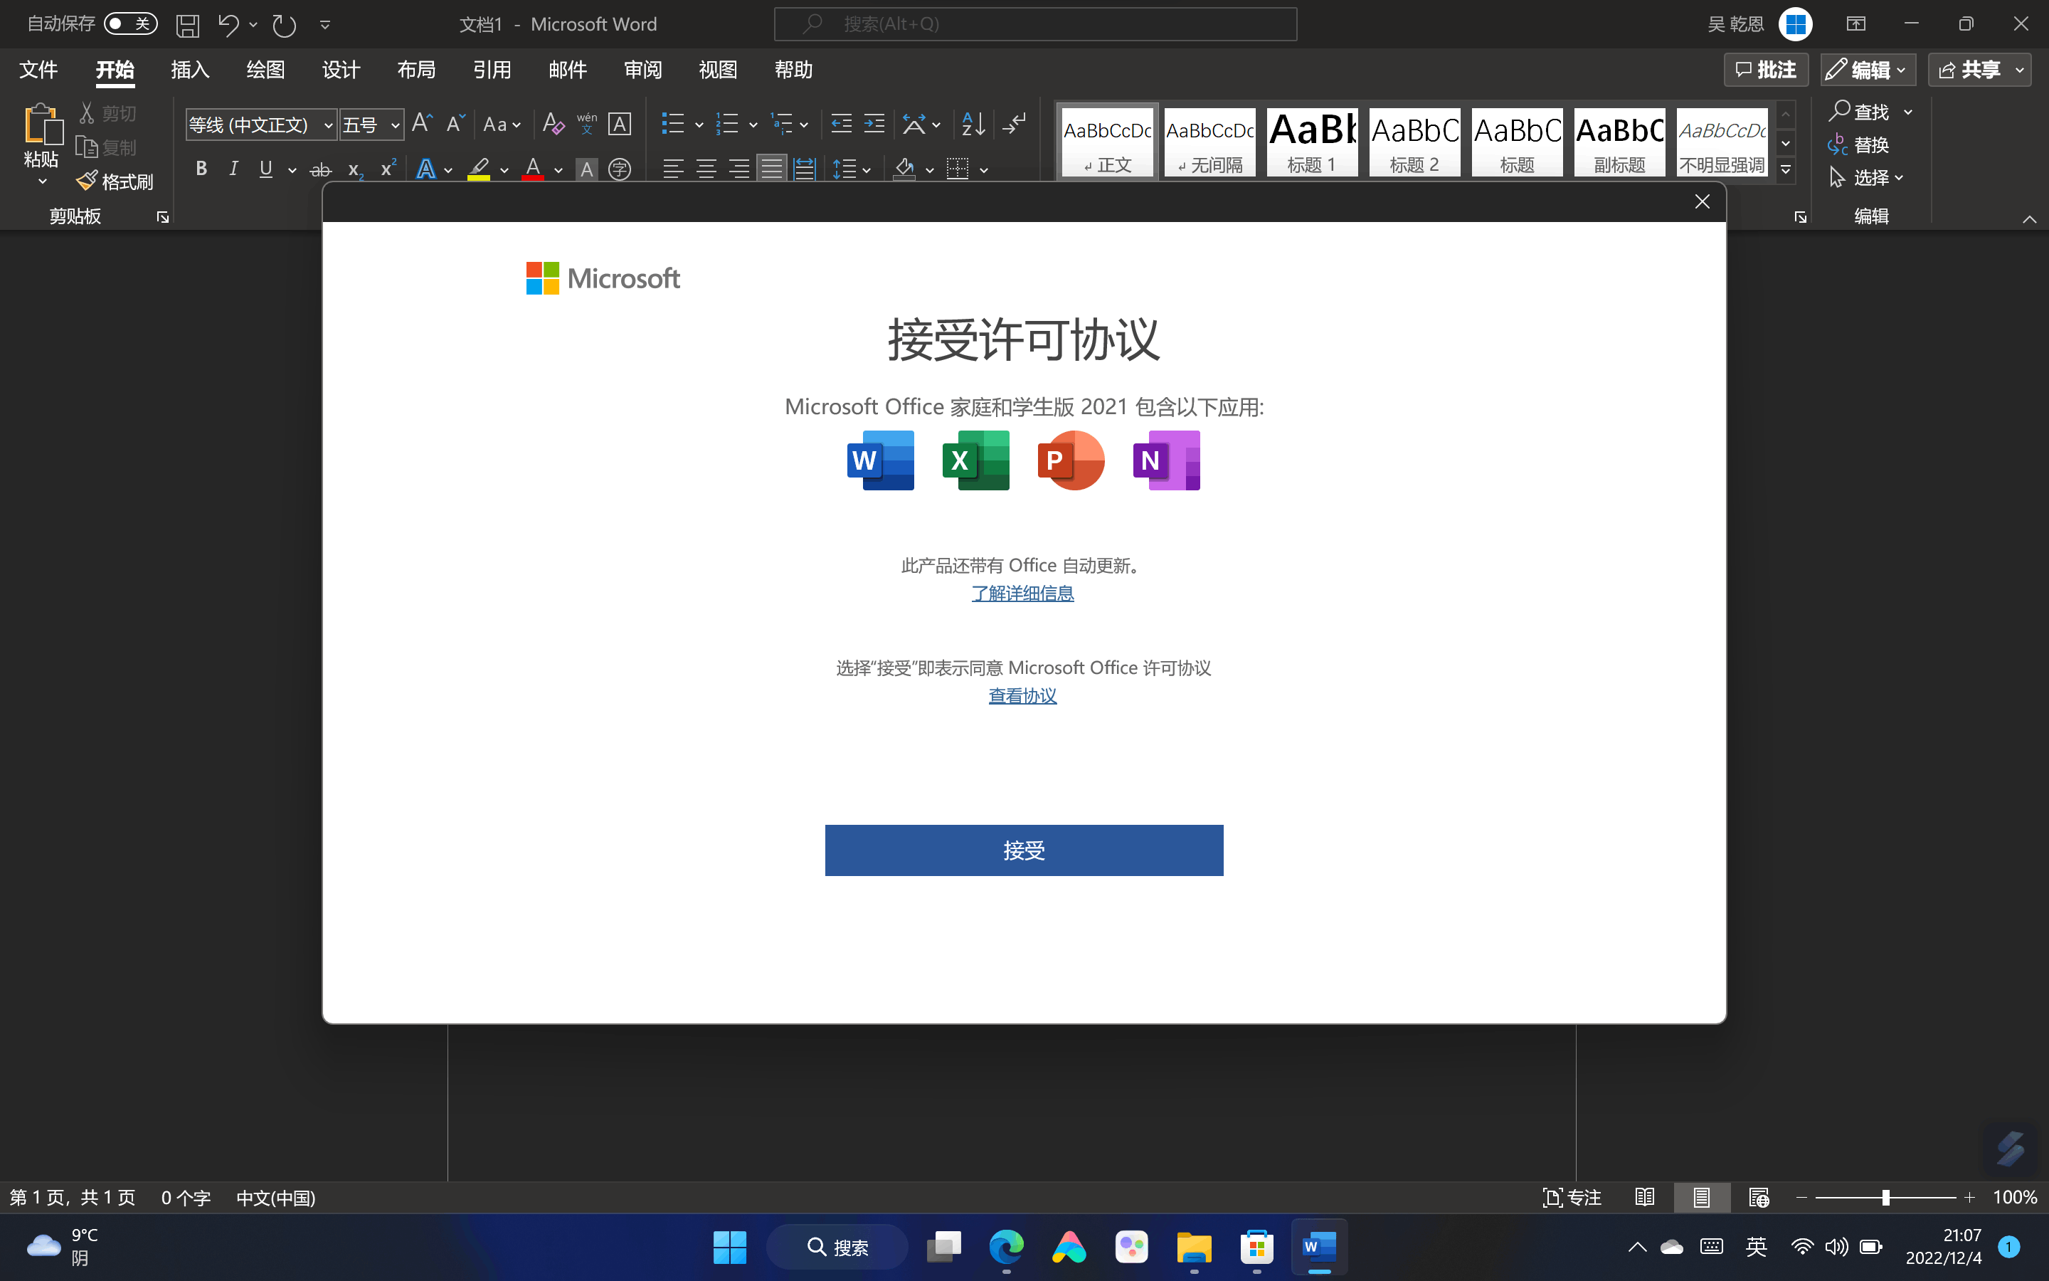Click the center align icon
Viewport: 2049px width, 1281px height.
pyautogui.click(x=706, y=169)
